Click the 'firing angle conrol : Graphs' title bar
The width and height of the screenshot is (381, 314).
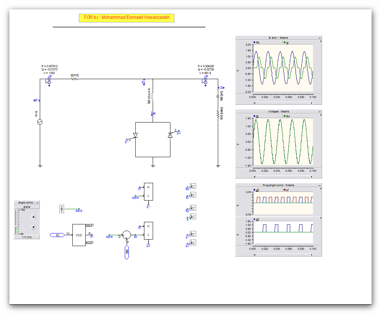pos(279,185)
